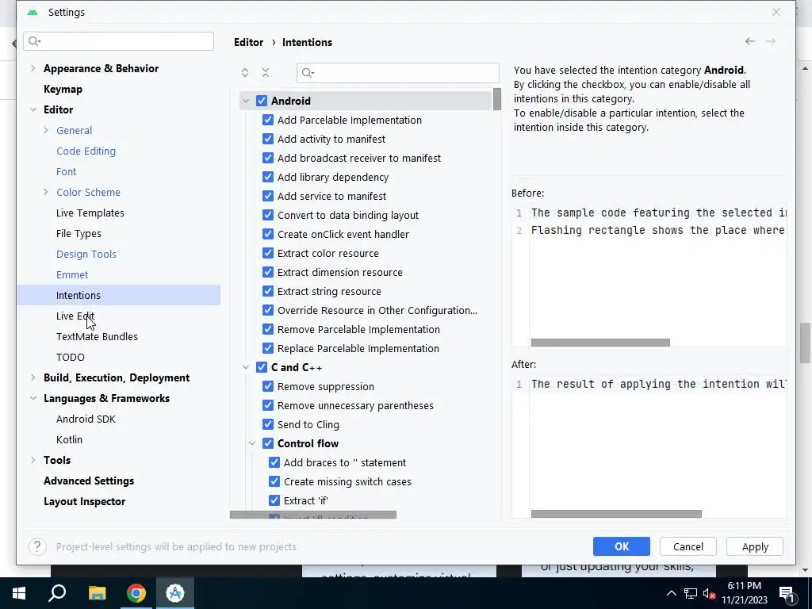
Task: Toggle the C and C++ category checkbox
Action: pyautogui.click(x=262, y=367)
